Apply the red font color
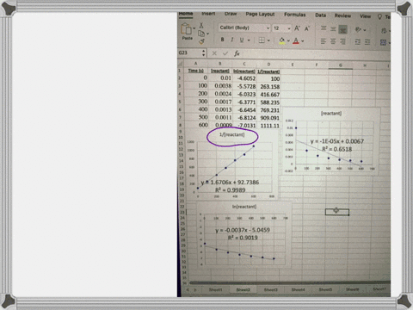The width and height of the screenshot is (413, 310). point(296,41)
